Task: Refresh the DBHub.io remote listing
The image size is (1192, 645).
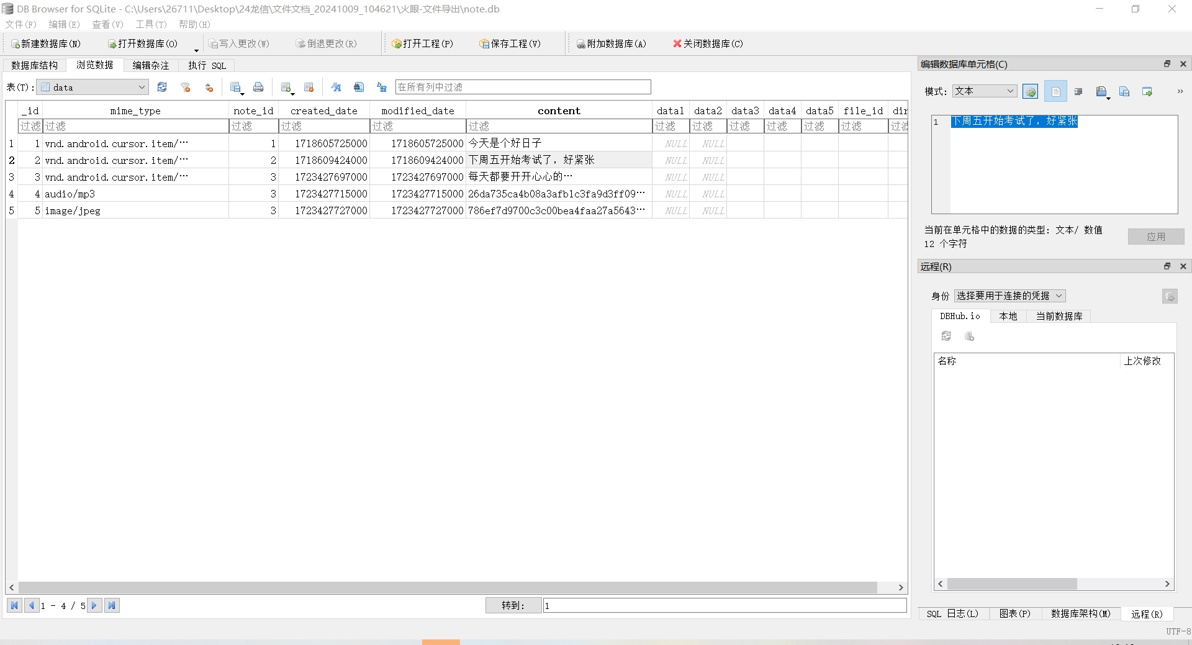Action: [946, 336]
